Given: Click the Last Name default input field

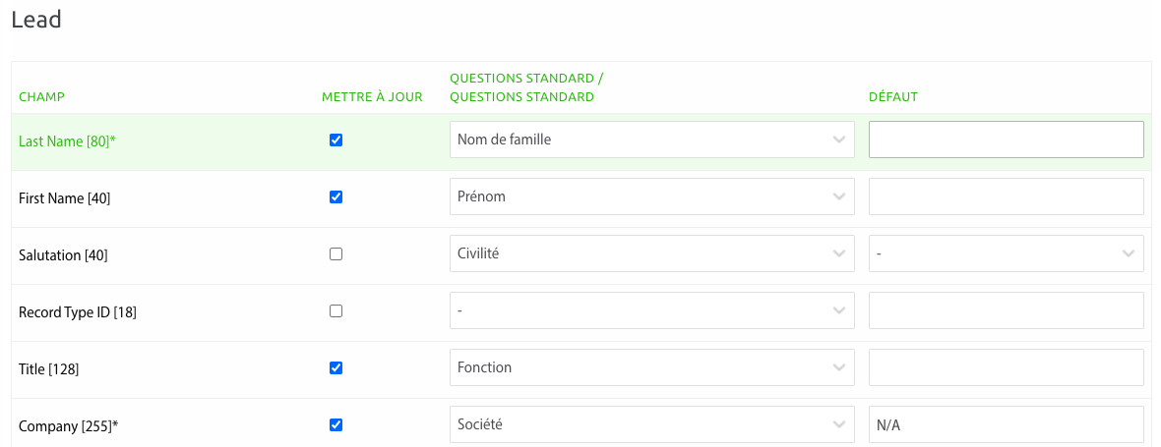Looking at the screenshot, I should coord(1006,140).
